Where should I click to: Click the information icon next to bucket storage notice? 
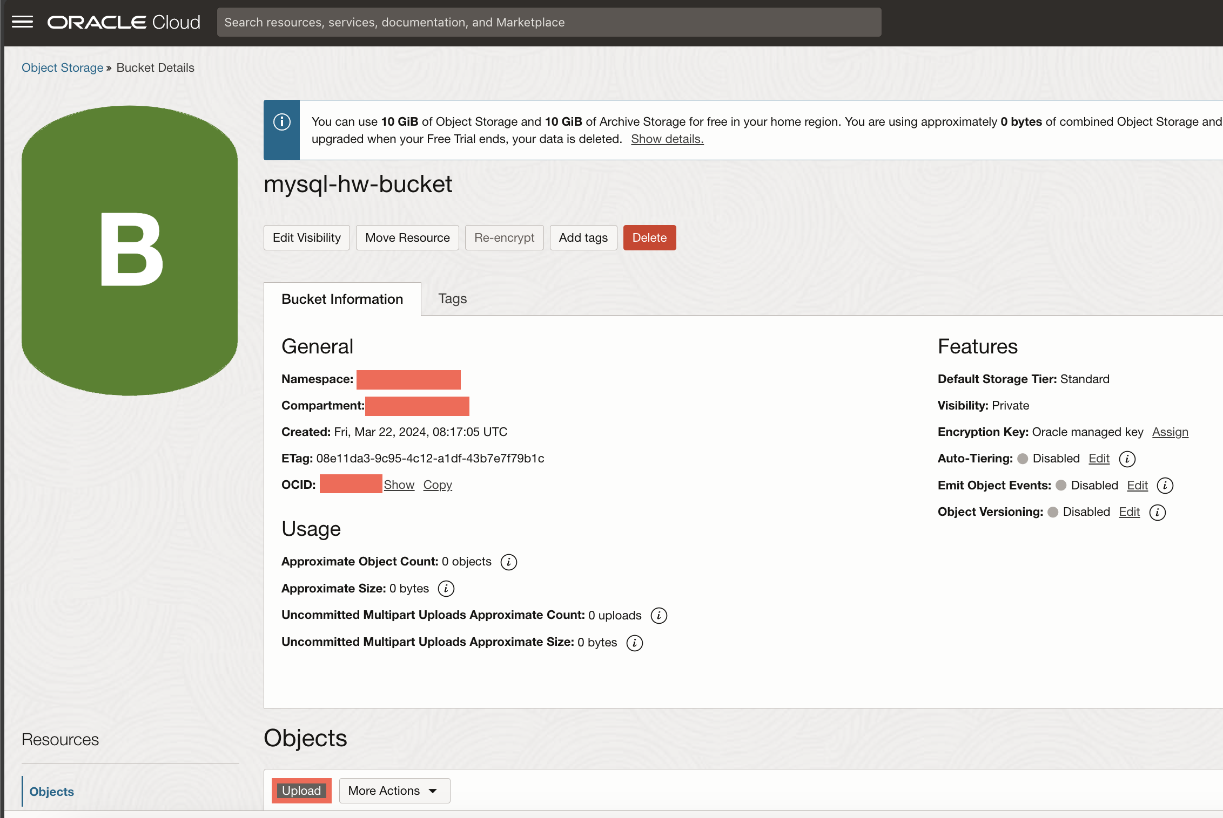(x=281, y=120)
